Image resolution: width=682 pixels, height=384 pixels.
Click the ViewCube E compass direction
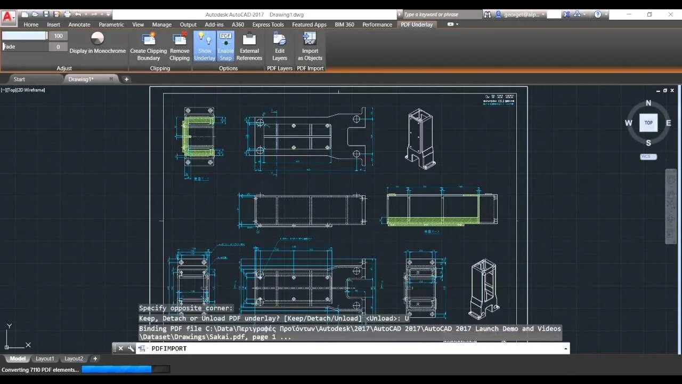pos(669,123)
